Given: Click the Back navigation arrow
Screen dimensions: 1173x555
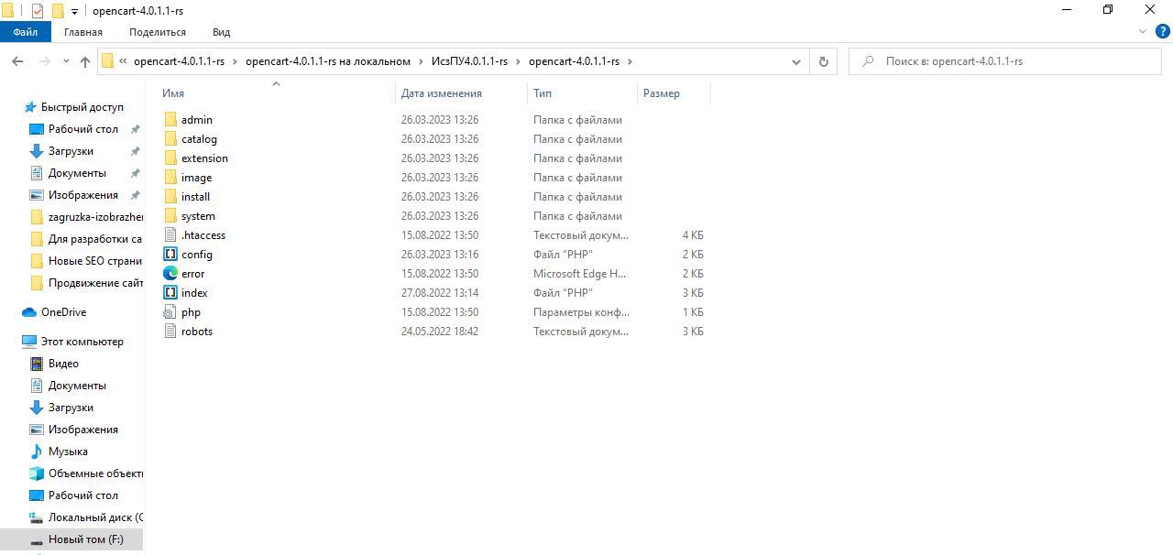Looking at the screenshot, I should pyautogui.click(x=17, y=61).
